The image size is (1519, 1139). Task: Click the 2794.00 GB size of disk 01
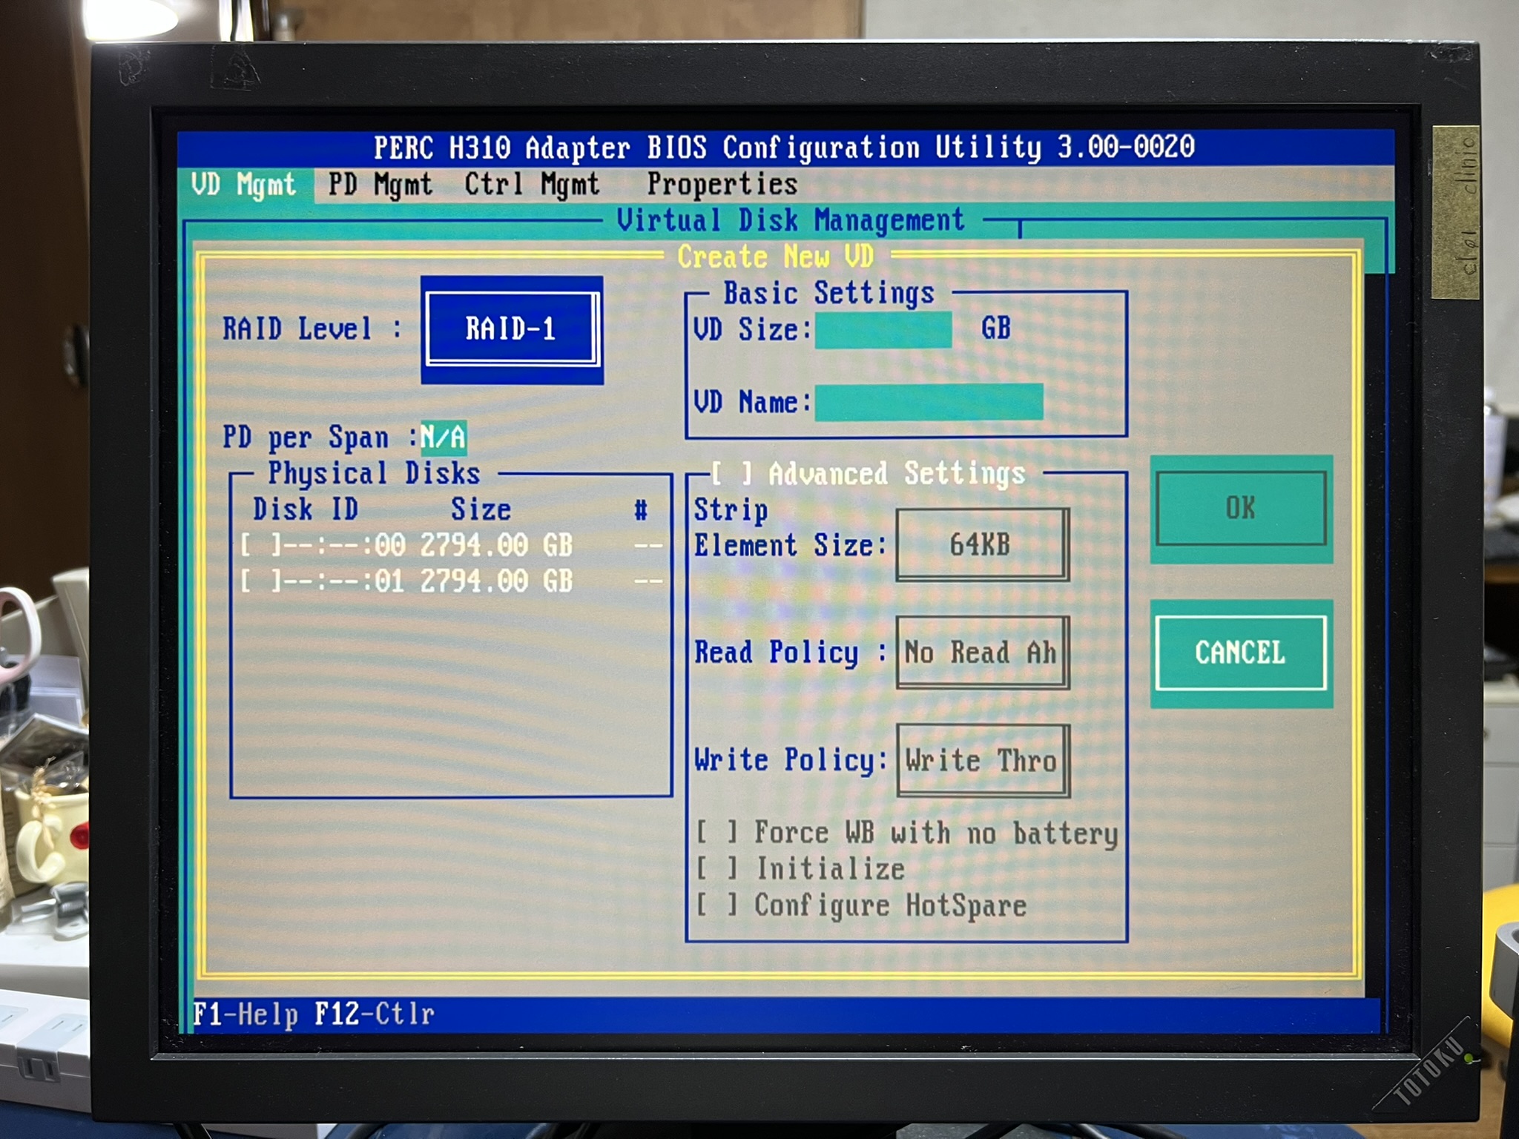[x=496, y=581]
